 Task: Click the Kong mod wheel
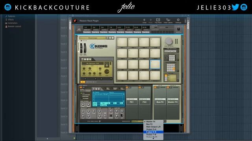click(x=85, y=48)
